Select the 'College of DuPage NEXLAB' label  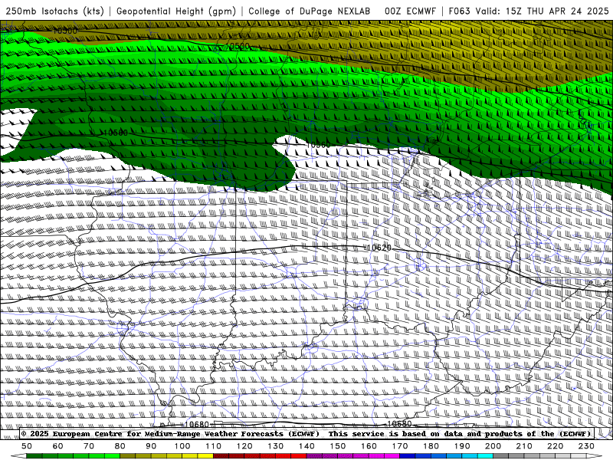tap(310, 11)
